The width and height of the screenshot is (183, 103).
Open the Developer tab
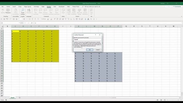pyautogui.click(x=61, y=7)
